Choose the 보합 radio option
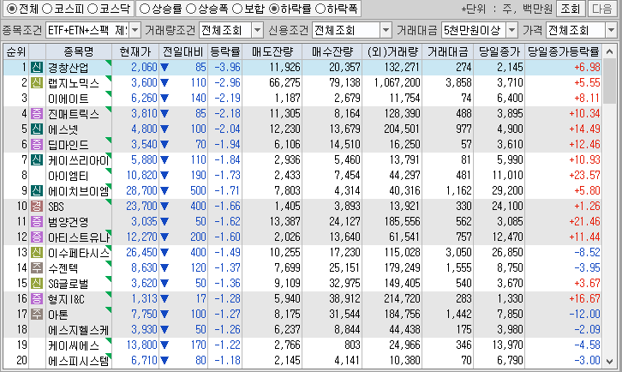622x372 pixels. (x=236, y=9)
